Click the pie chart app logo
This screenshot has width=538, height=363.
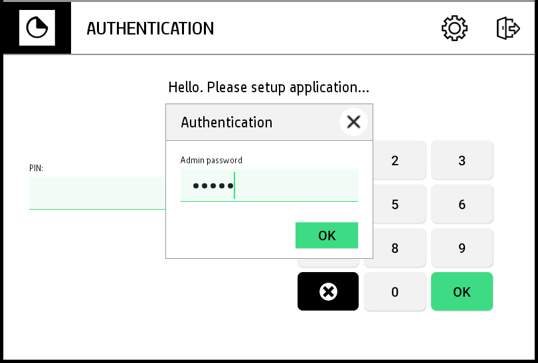[x=36, y=28]
